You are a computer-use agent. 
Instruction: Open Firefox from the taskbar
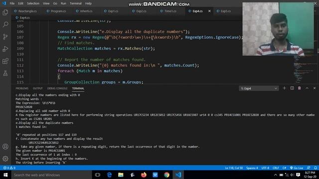[144, 175]
